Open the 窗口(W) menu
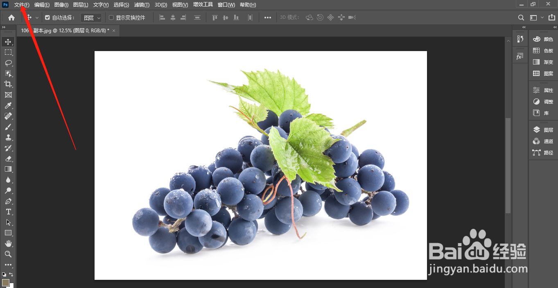Screen dimensions: 558x288 pos(226,5)
